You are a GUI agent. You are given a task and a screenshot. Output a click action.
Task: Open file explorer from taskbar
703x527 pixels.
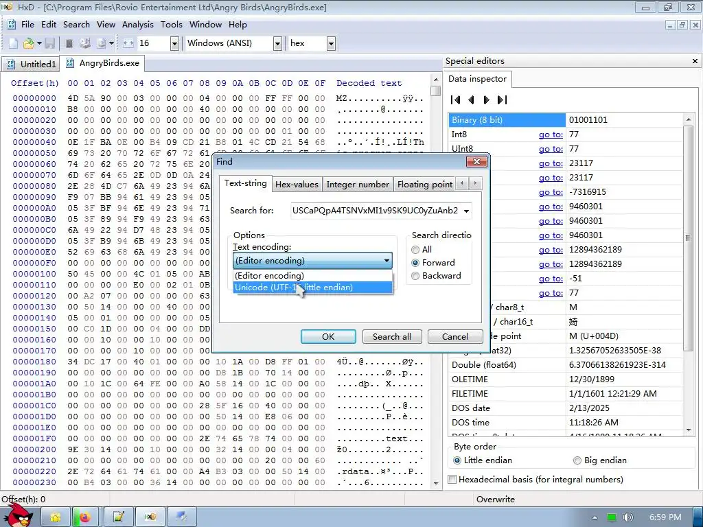56,517
